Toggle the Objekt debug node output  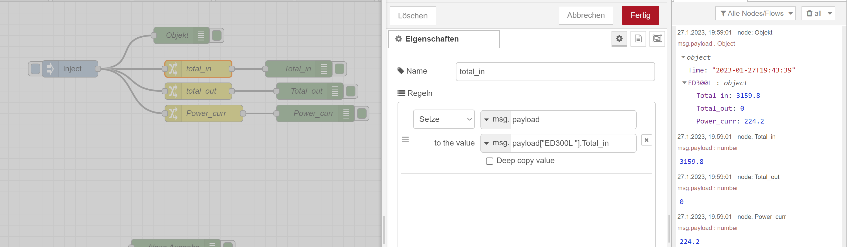217,35
